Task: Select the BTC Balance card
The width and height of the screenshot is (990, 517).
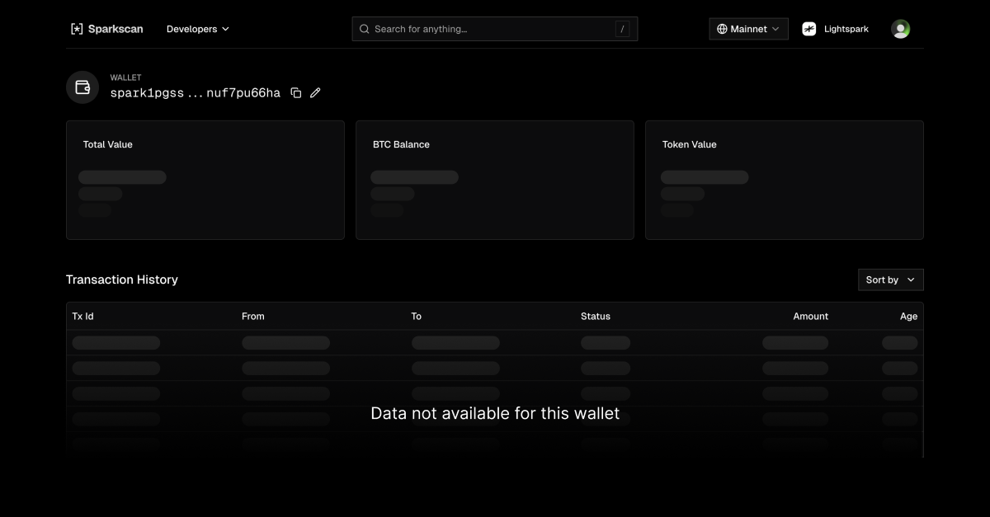Action: point(494,180)
